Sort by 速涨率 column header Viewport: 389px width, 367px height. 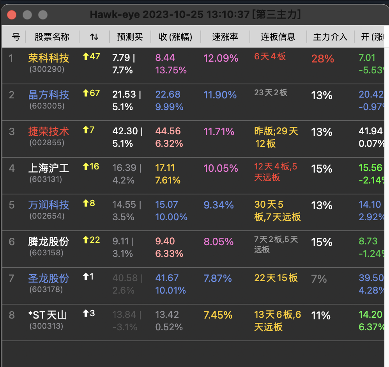225,37
